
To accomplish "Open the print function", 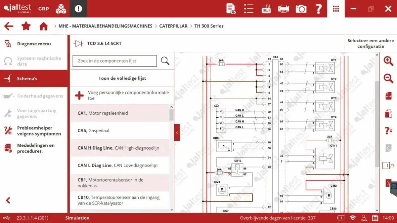I will [x=283, y=9].
